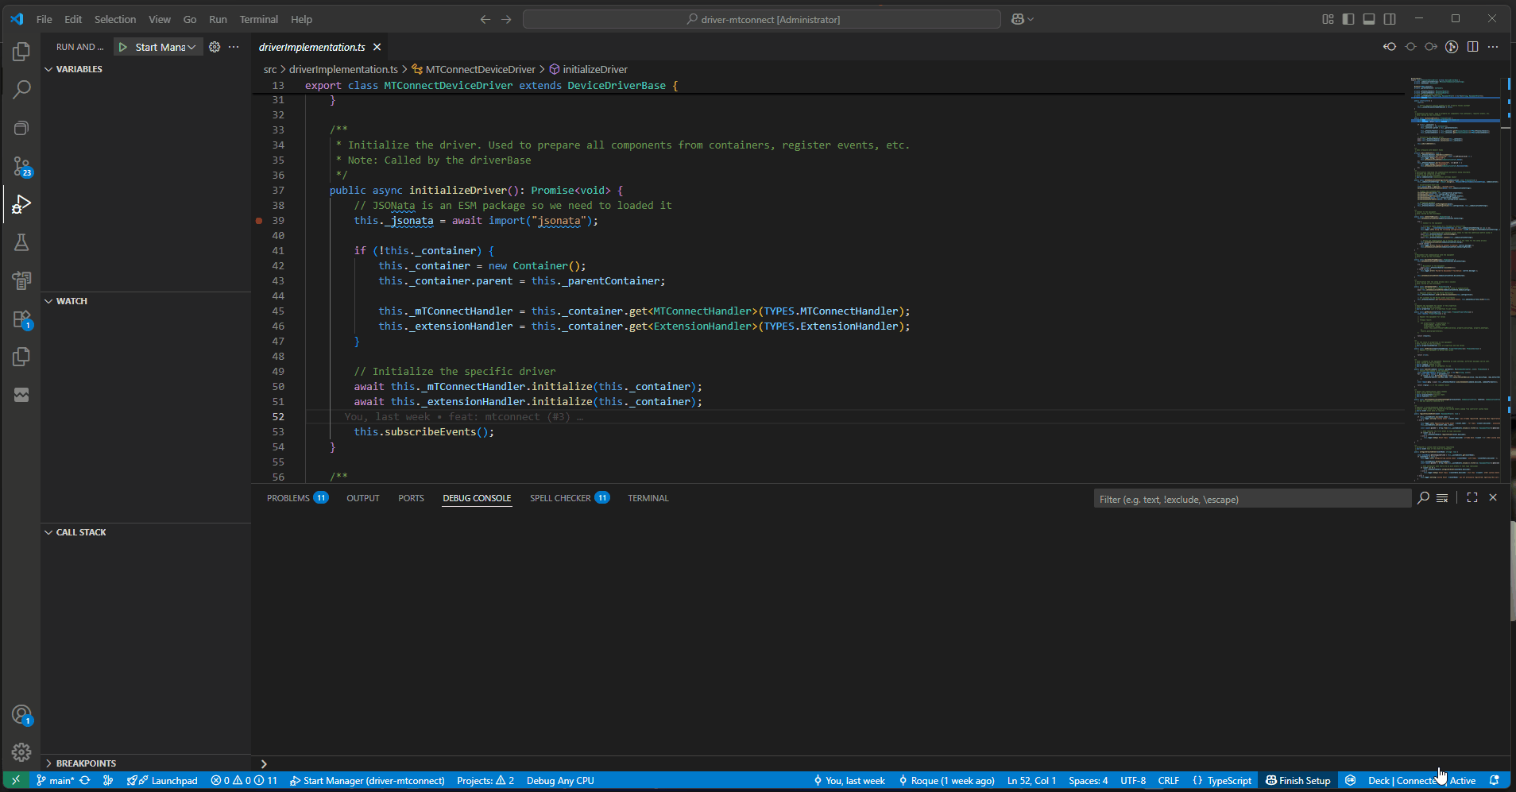
Task: Open the Terminal menu
Action: pos(259,19)
